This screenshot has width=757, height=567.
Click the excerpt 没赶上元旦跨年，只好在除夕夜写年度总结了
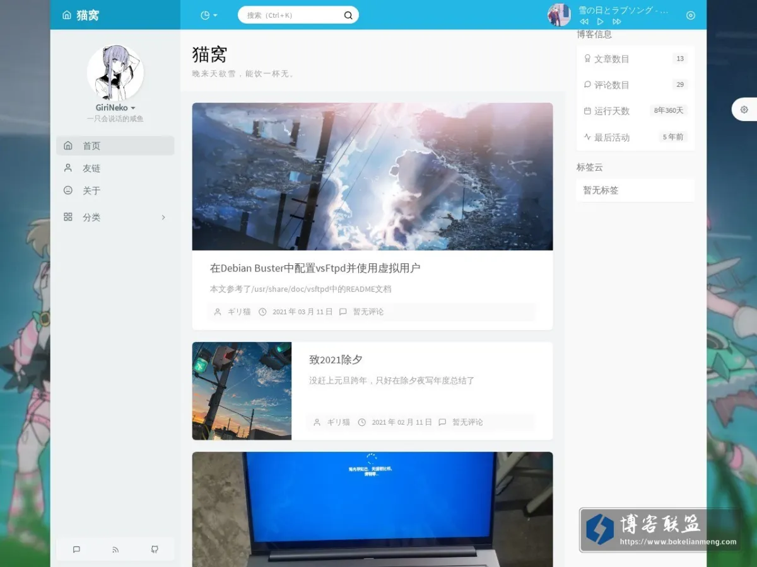(392, 381)
